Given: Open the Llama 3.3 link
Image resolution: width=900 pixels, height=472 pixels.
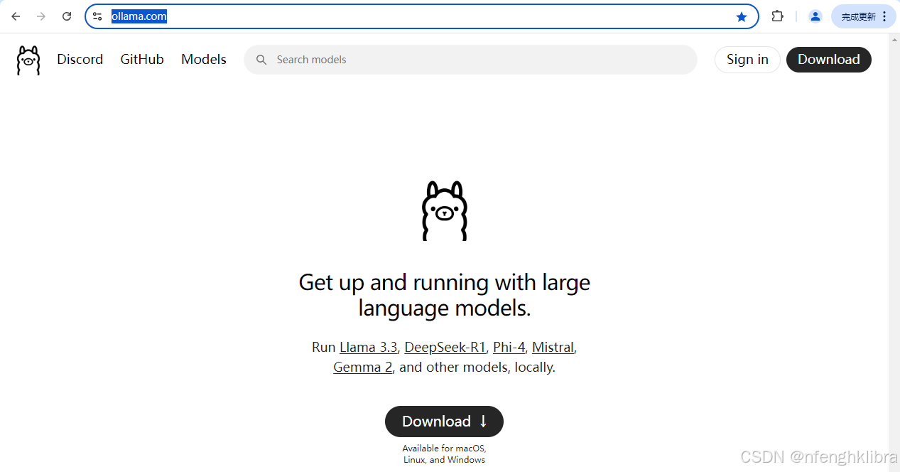Looking at the screenshot, I should (x=368, y=348).
